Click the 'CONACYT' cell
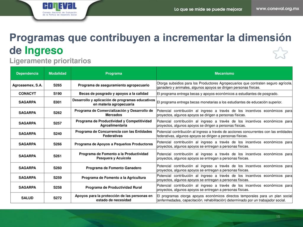This screenshot has height=227, width=303. pyautogui.click(x=27, y=94)
